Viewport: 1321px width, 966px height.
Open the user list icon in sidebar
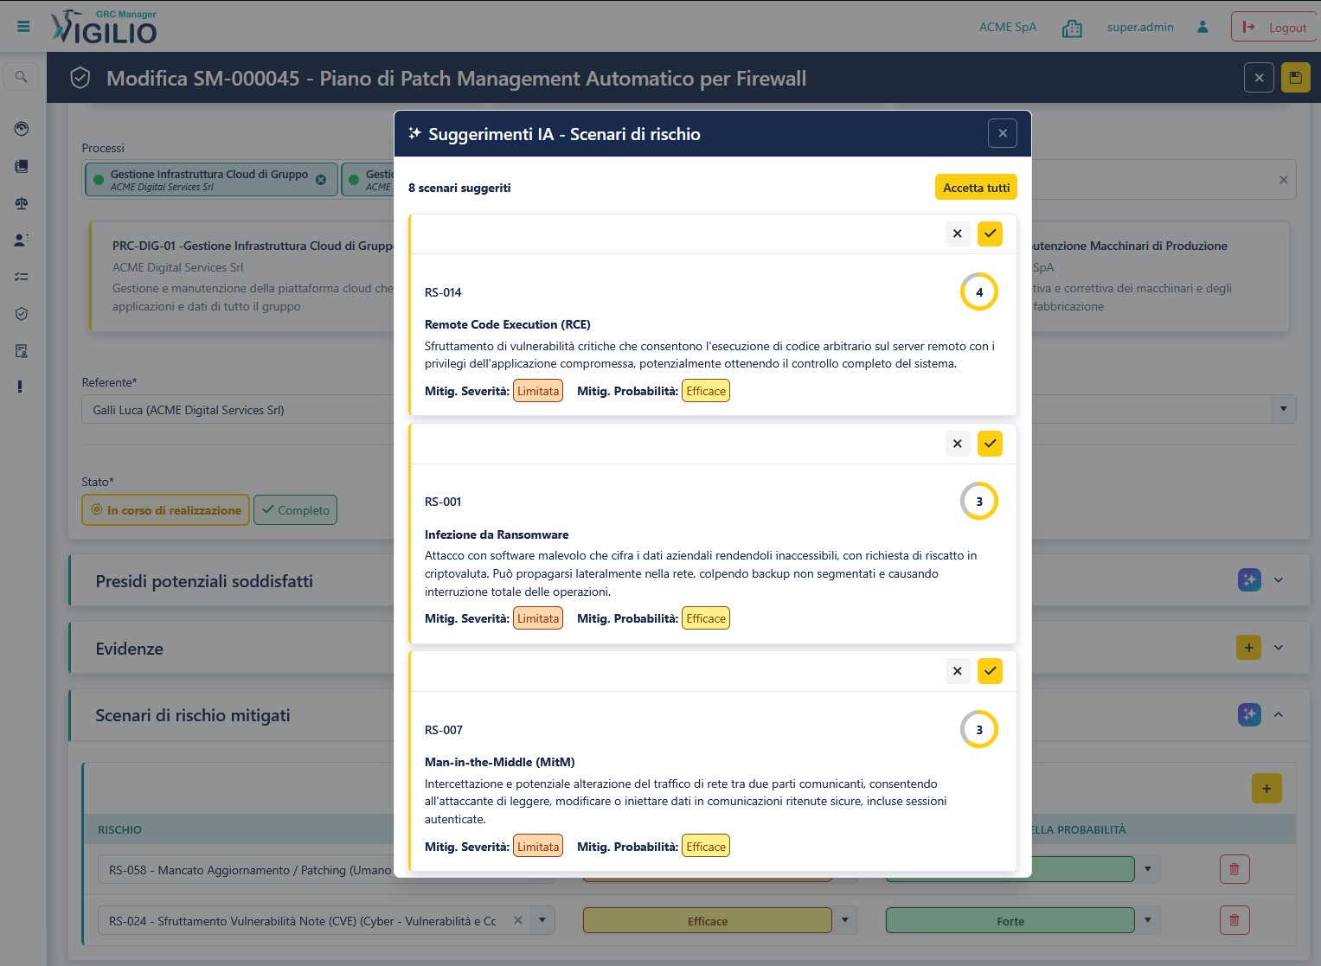click(x=22, y=240)
